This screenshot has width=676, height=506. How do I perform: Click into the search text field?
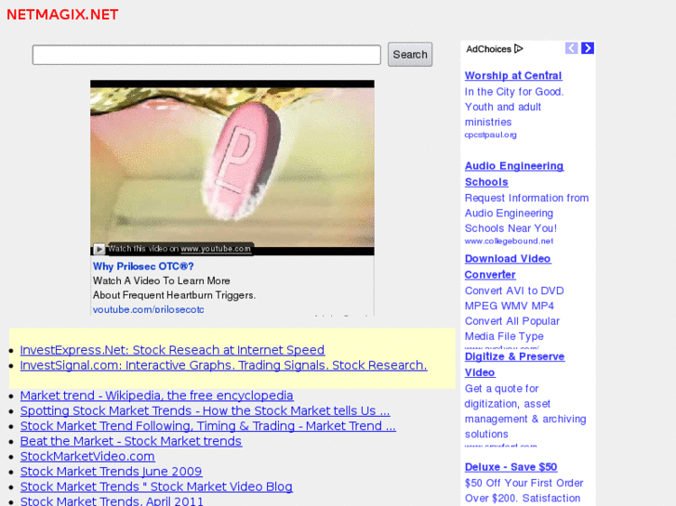[x=206, y=55]
